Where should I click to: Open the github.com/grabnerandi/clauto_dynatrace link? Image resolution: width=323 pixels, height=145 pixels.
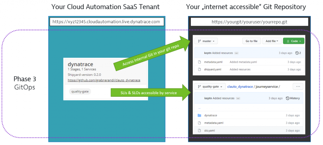[104, 80]
